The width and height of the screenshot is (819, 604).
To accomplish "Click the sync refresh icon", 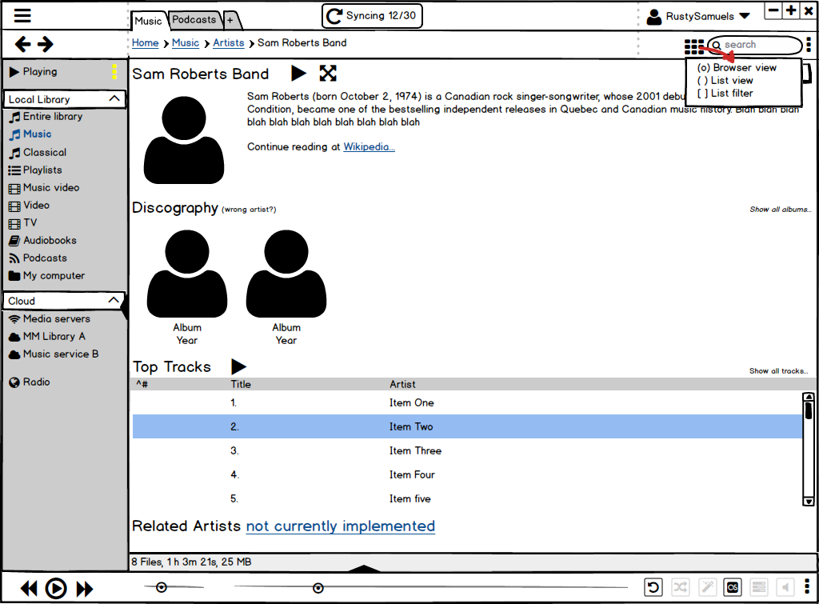I will click(334, 16).
